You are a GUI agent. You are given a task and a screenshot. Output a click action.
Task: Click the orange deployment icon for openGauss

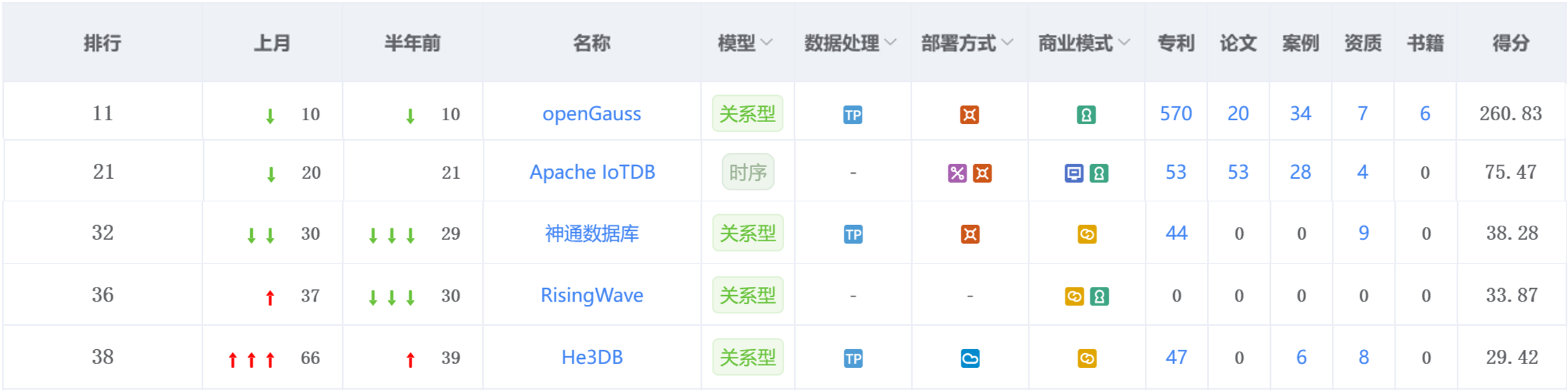click(x=969, y=115)
